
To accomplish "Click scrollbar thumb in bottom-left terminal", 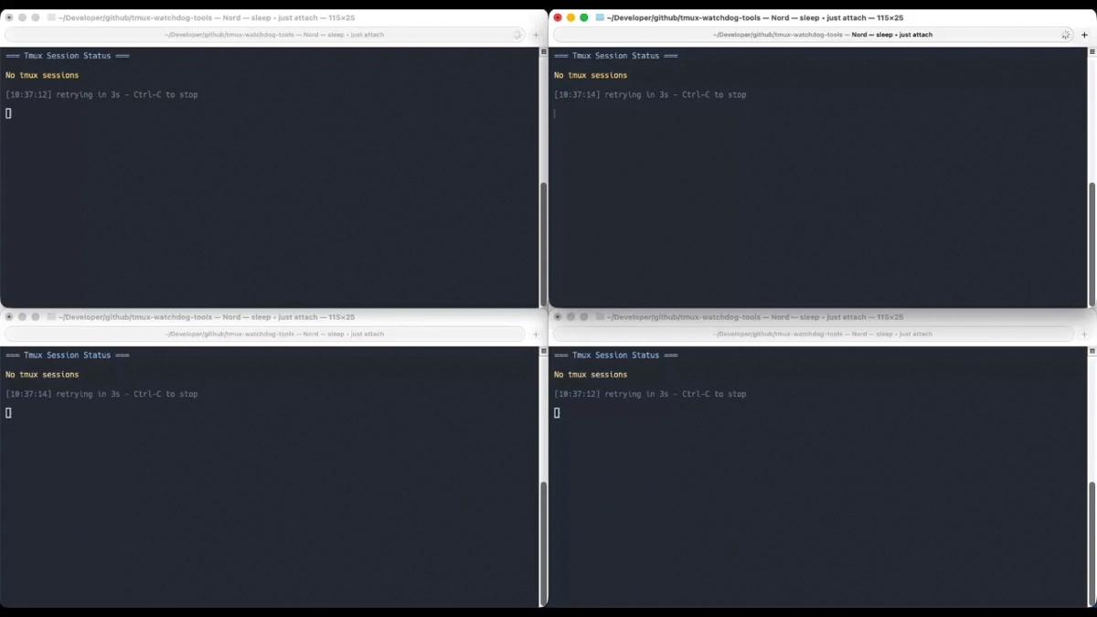I will coord(544,542).
